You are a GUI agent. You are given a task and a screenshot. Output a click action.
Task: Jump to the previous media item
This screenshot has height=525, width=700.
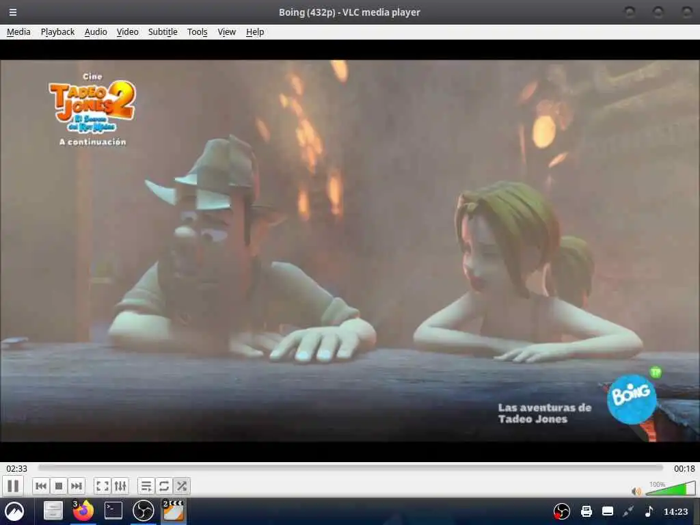click(x=40, y=486)
